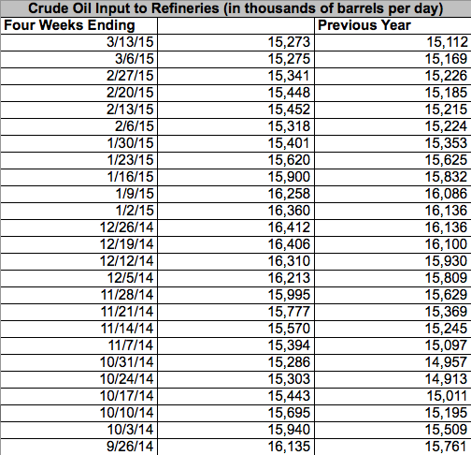Click the cell showing 15,777
The height and width of the screenshot is (455, 471).
236,312
